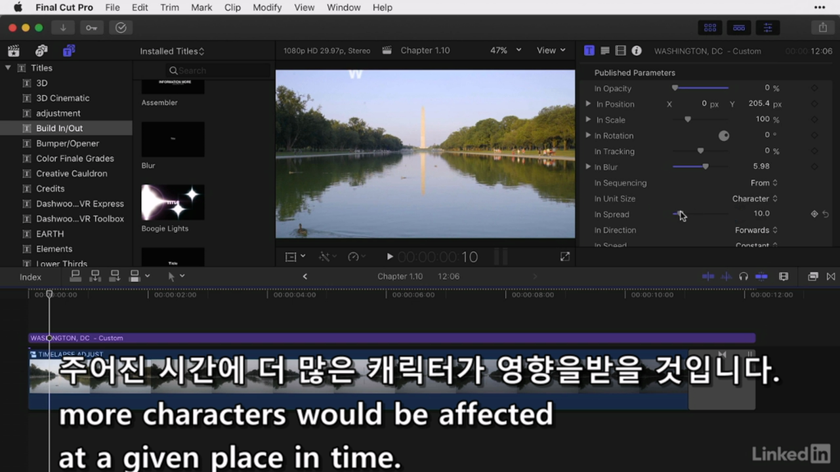The width and height of the screenshot is (840, 472).
Task: Click the Import Media arrow icon
Action: click(63, 28)
